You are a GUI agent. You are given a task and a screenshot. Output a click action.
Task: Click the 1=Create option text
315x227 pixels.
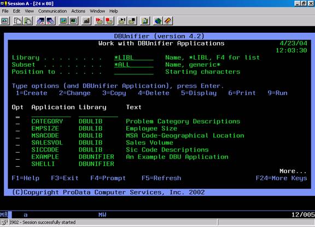32,93
